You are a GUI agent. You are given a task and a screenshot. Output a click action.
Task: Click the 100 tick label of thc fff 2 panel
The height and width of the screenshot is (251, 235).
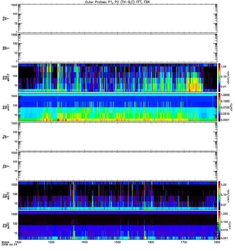[15, 162]
